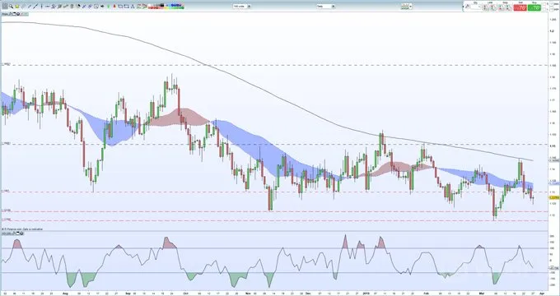Viewport: 560px width, 296px height.
Task: Close the indicator panel with its round icon
Action: (21, 234)
